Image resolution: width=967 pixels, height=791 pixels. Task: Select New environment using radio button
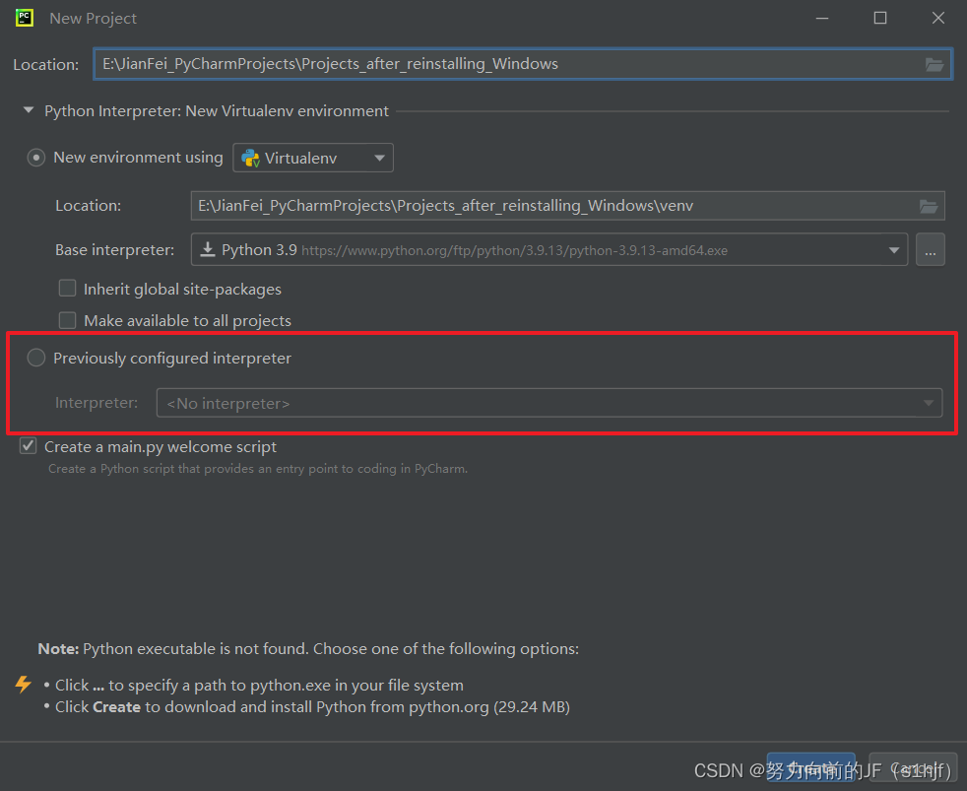[x=36, y=158]
